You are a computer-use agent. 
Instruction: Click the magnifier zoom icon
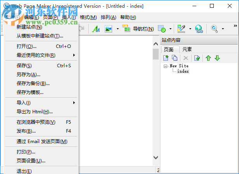pyautogui.click(x=214, y=29)
